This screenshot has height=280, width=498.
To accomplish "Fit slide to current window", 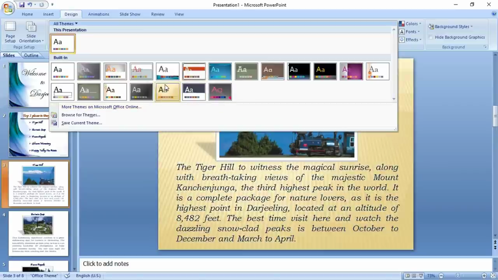I will click(x=493, y=276).
